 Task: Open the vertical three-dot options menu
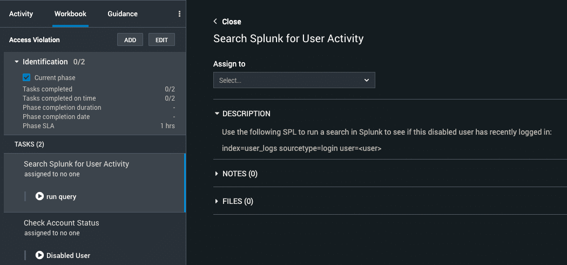pos(179,14)
